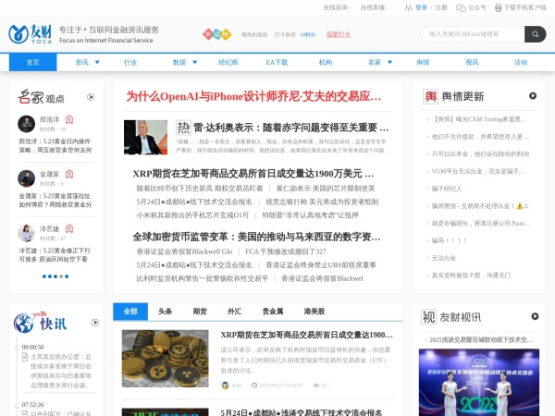Viewport: 555px width, 416px height.
Task: Click 舆情 item 骗局！！！！
Action: pos(450,240)
